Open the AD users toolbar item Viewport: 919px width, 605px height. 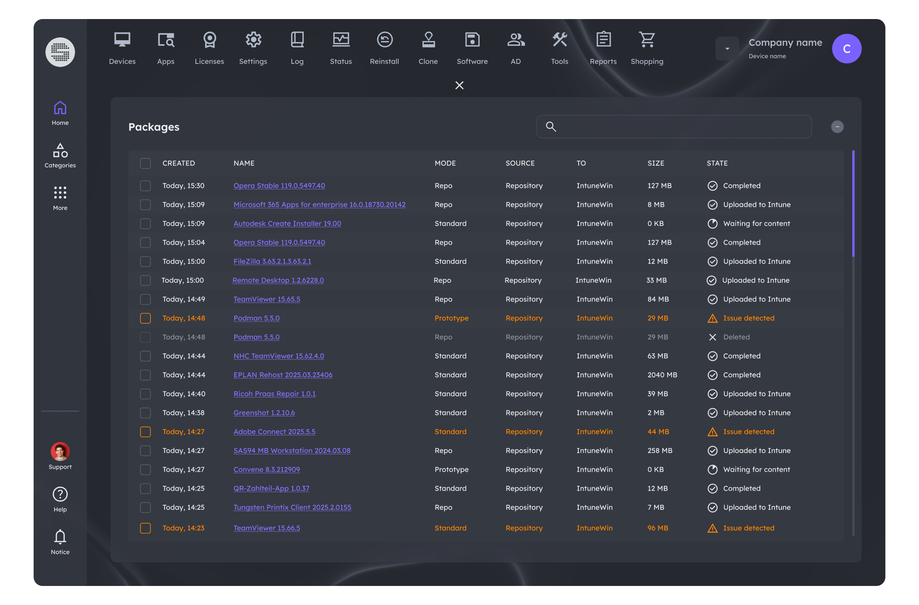click(516, 48)
